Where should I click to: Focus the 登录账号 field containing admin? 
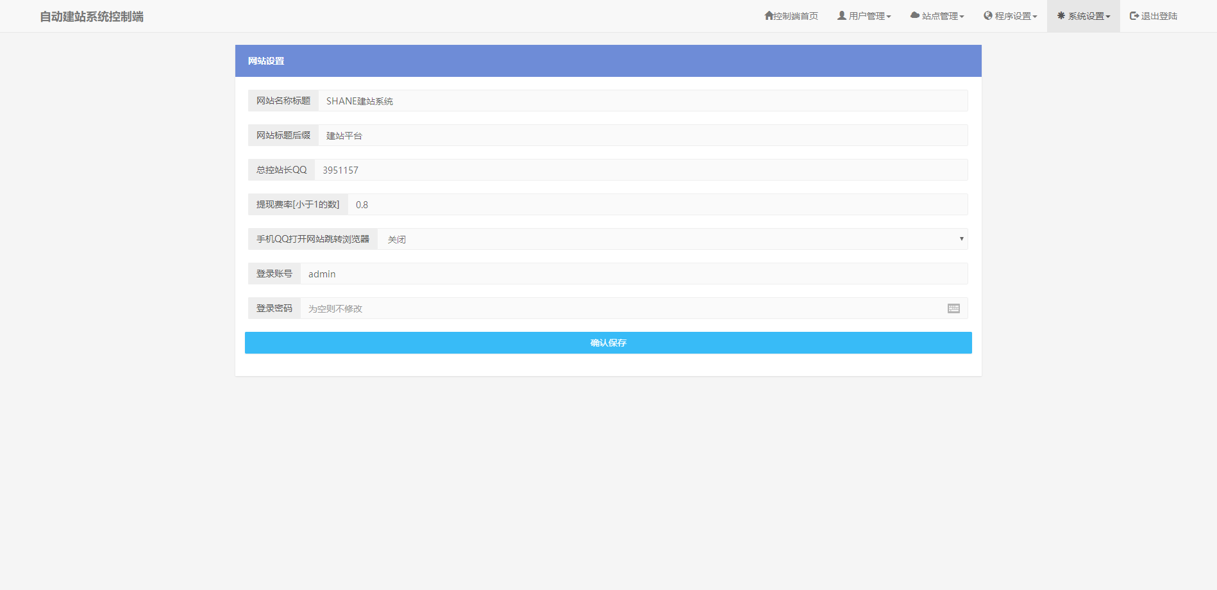[x=634, y=274]
